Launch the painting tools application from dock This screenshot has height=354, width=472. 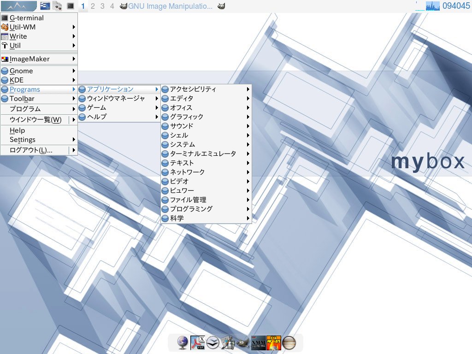(x=228, y=343)
